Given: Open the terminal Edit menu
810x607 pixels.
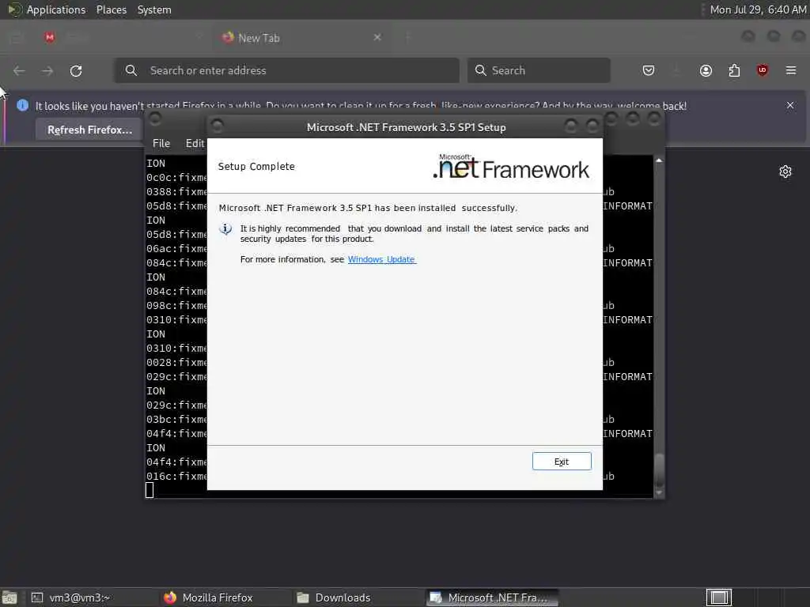Looking at the screenshot, I should [x=195, y=143].
